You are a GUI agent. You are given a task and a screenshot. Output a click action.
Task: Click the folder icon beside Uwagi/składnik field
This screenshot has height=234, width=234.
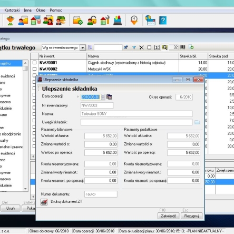(x=197, y=122)
